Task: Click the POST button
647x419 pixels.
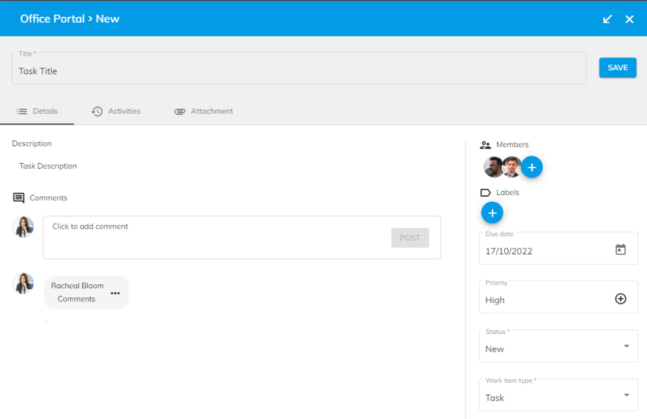Action: [x=410, y=238]
